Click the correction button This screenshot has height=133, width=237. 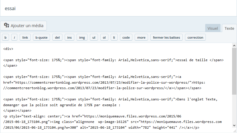pos(195,38)
